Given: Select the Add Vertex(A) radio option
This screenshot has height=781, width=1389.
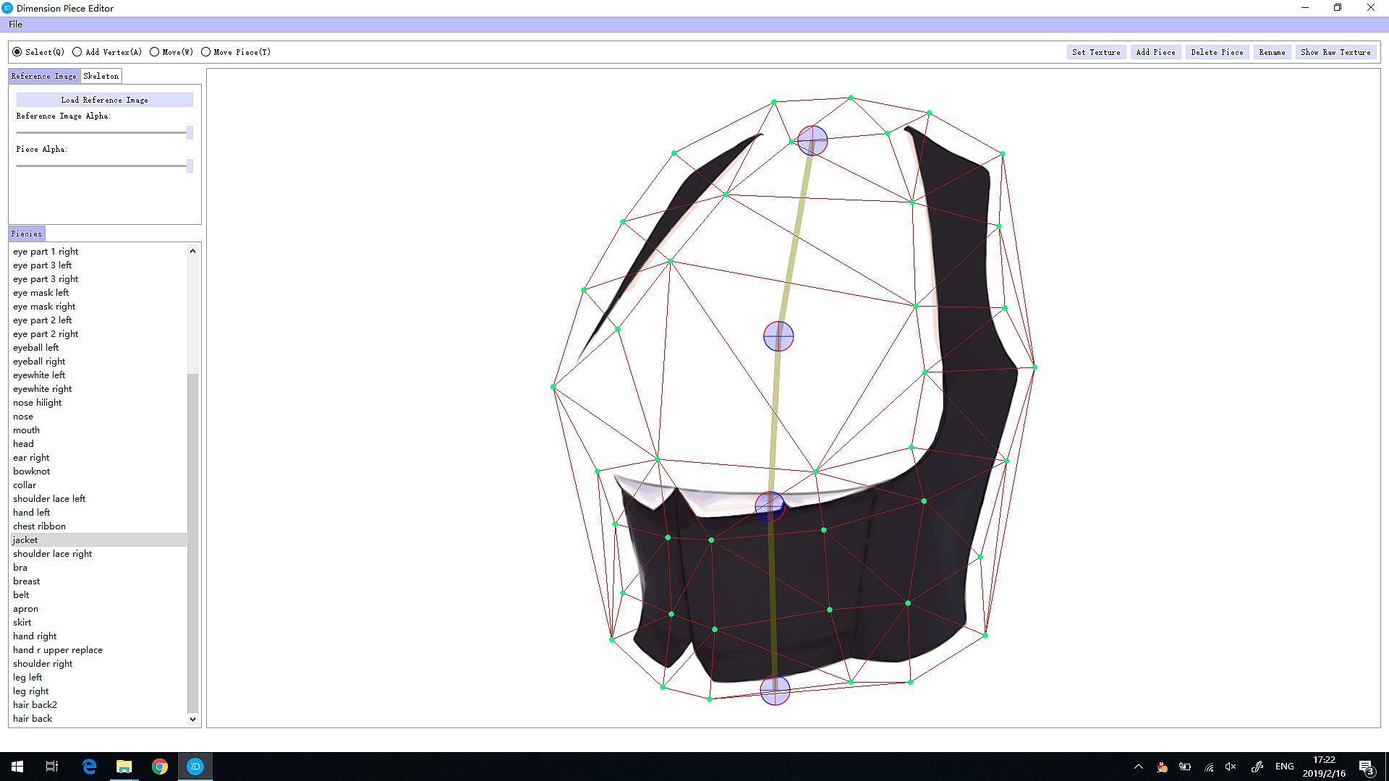Looking at the screenshot, I should [x=77, y=52].
